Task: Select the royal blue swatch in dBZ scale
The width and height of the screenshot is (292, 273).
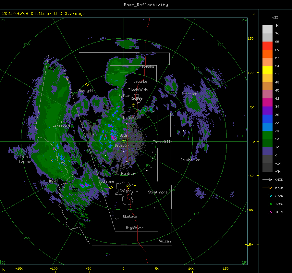Action: (x=267, y=118)
